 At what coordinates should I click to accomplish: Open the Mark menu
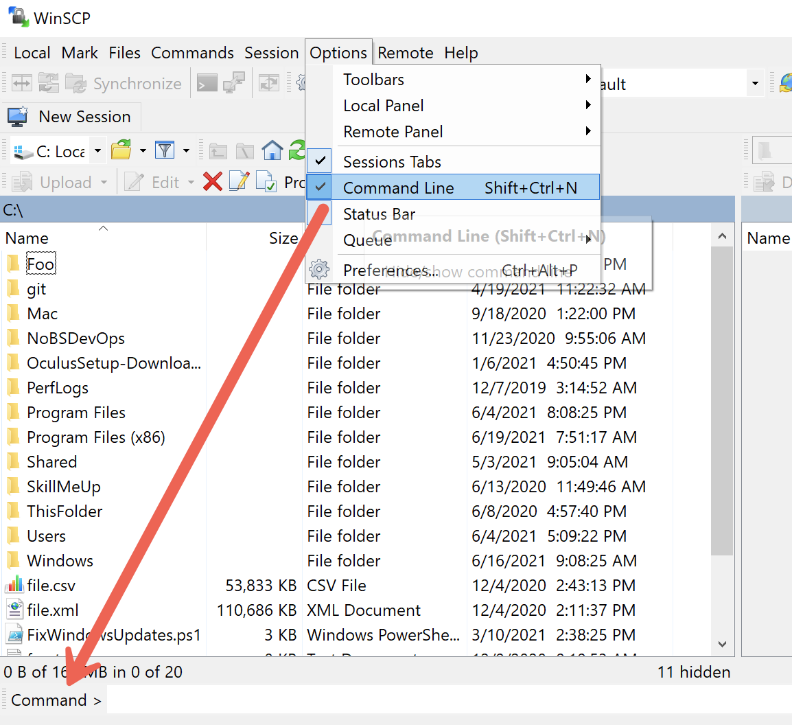[x=80, y=53]
